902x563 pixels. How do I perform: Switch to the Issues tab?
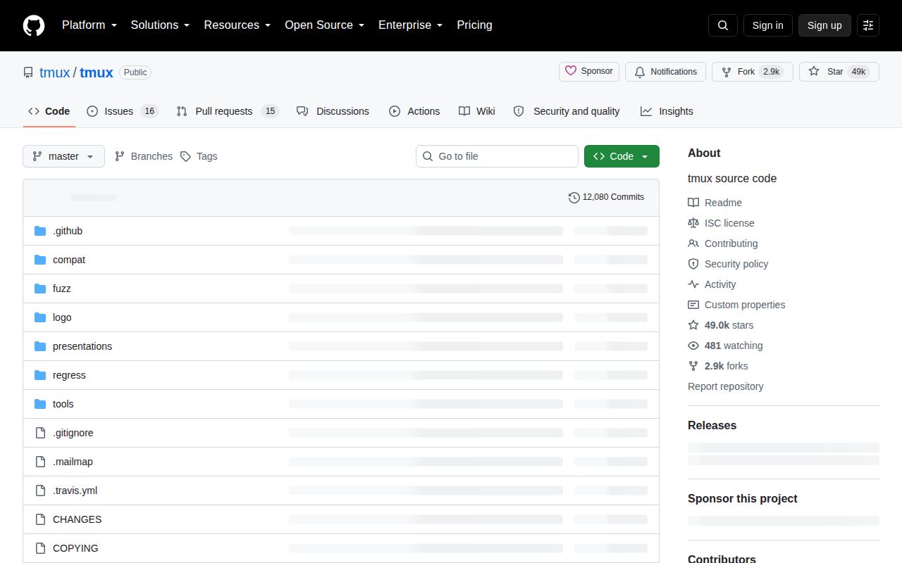click(x=123, y=111)
